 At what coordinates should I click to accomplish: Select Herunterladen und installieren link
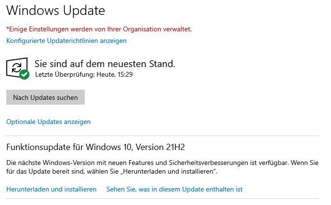pos(51,189)
